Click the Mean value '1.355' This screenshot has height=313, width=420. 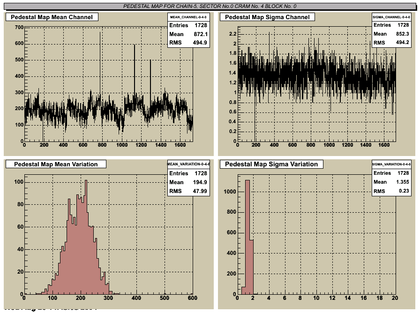pyautogui.click(x=403, y=182)
